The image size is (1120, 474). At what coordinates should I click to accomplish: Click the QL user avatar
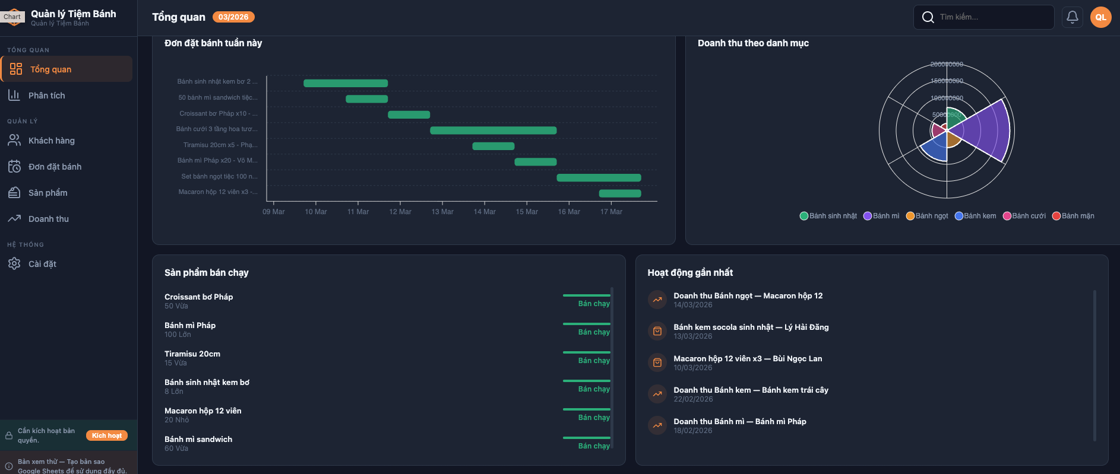1100,17
